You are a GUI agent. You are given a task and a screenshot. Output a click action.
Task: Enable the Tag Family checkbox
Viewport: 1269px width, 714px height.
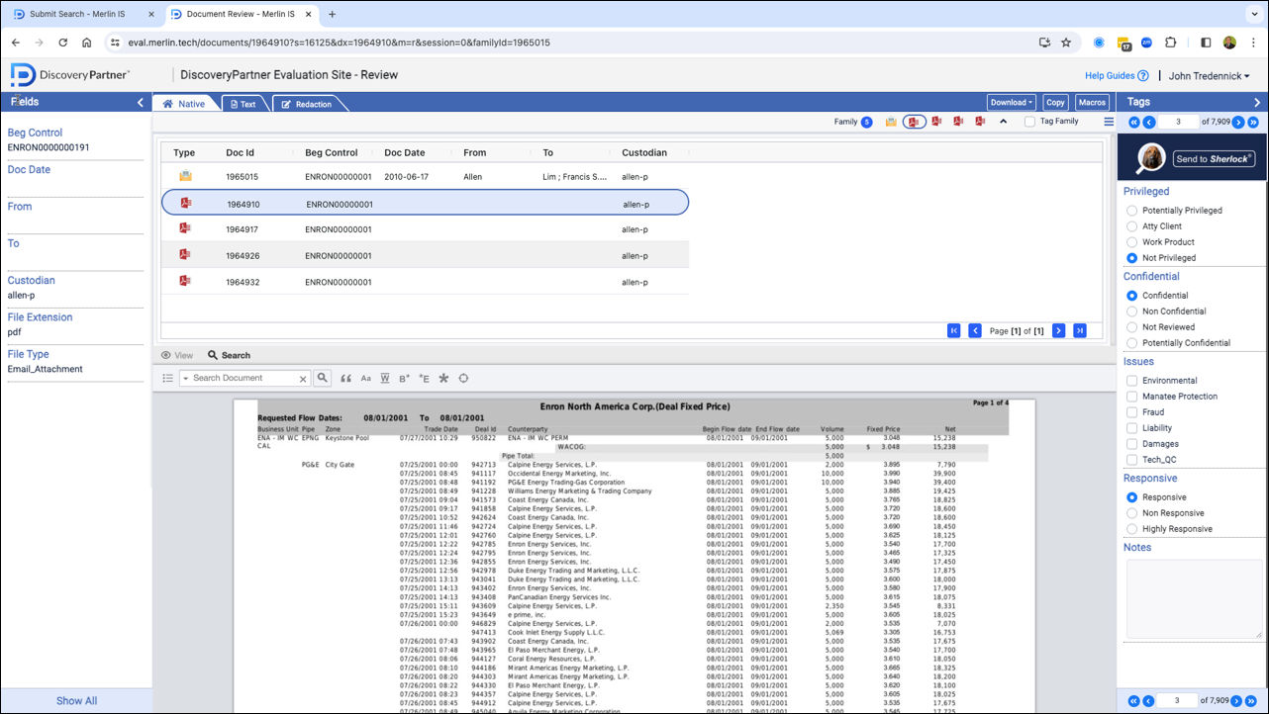(x=1029, y=122)
